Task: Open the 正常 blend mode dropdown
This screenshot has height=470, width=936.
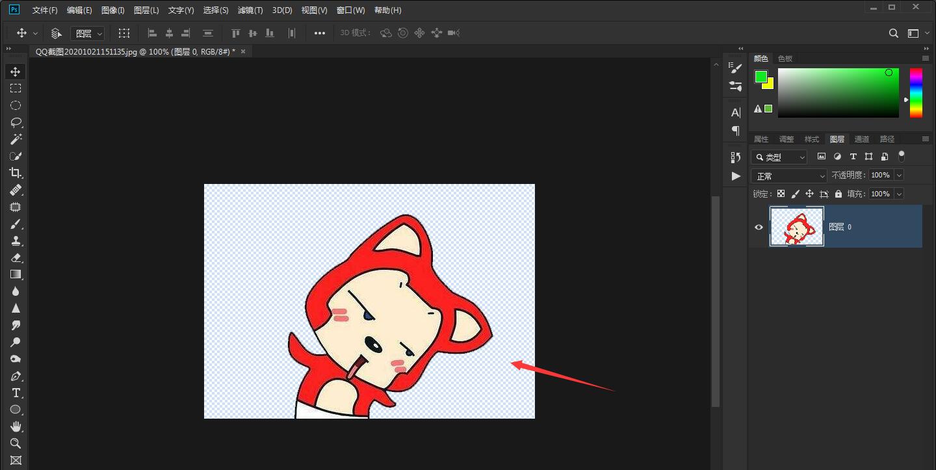Action: click(x=789, y=176)
